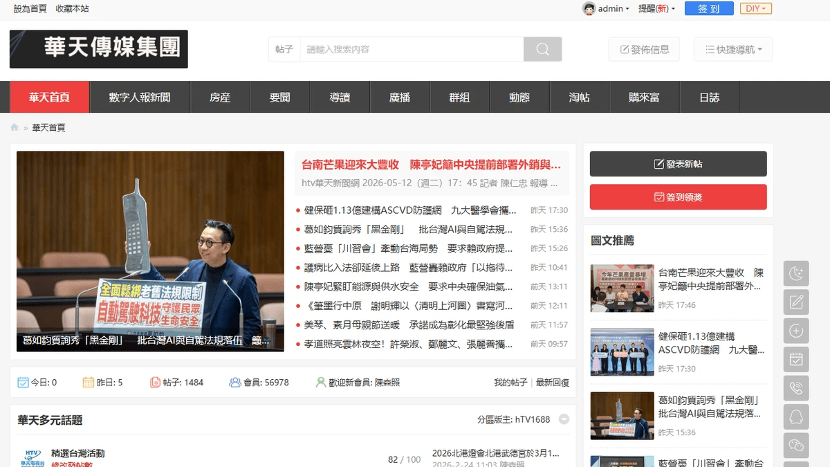Open news item 健保砸1.13億建構ASCVD防護網
This screenshot has width=830, height=467.
(410, 210)
